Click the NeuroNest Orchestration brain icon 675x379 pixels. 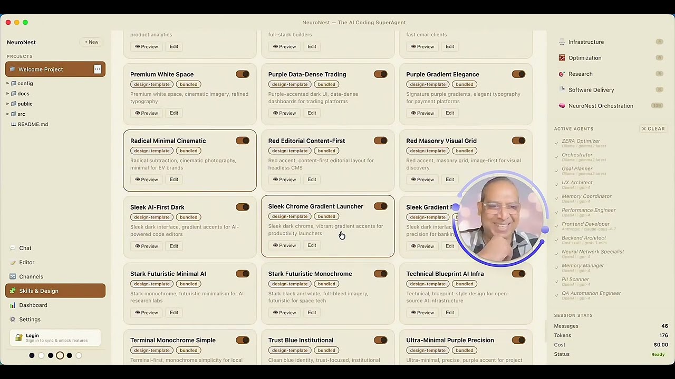(x=562, y=106)
